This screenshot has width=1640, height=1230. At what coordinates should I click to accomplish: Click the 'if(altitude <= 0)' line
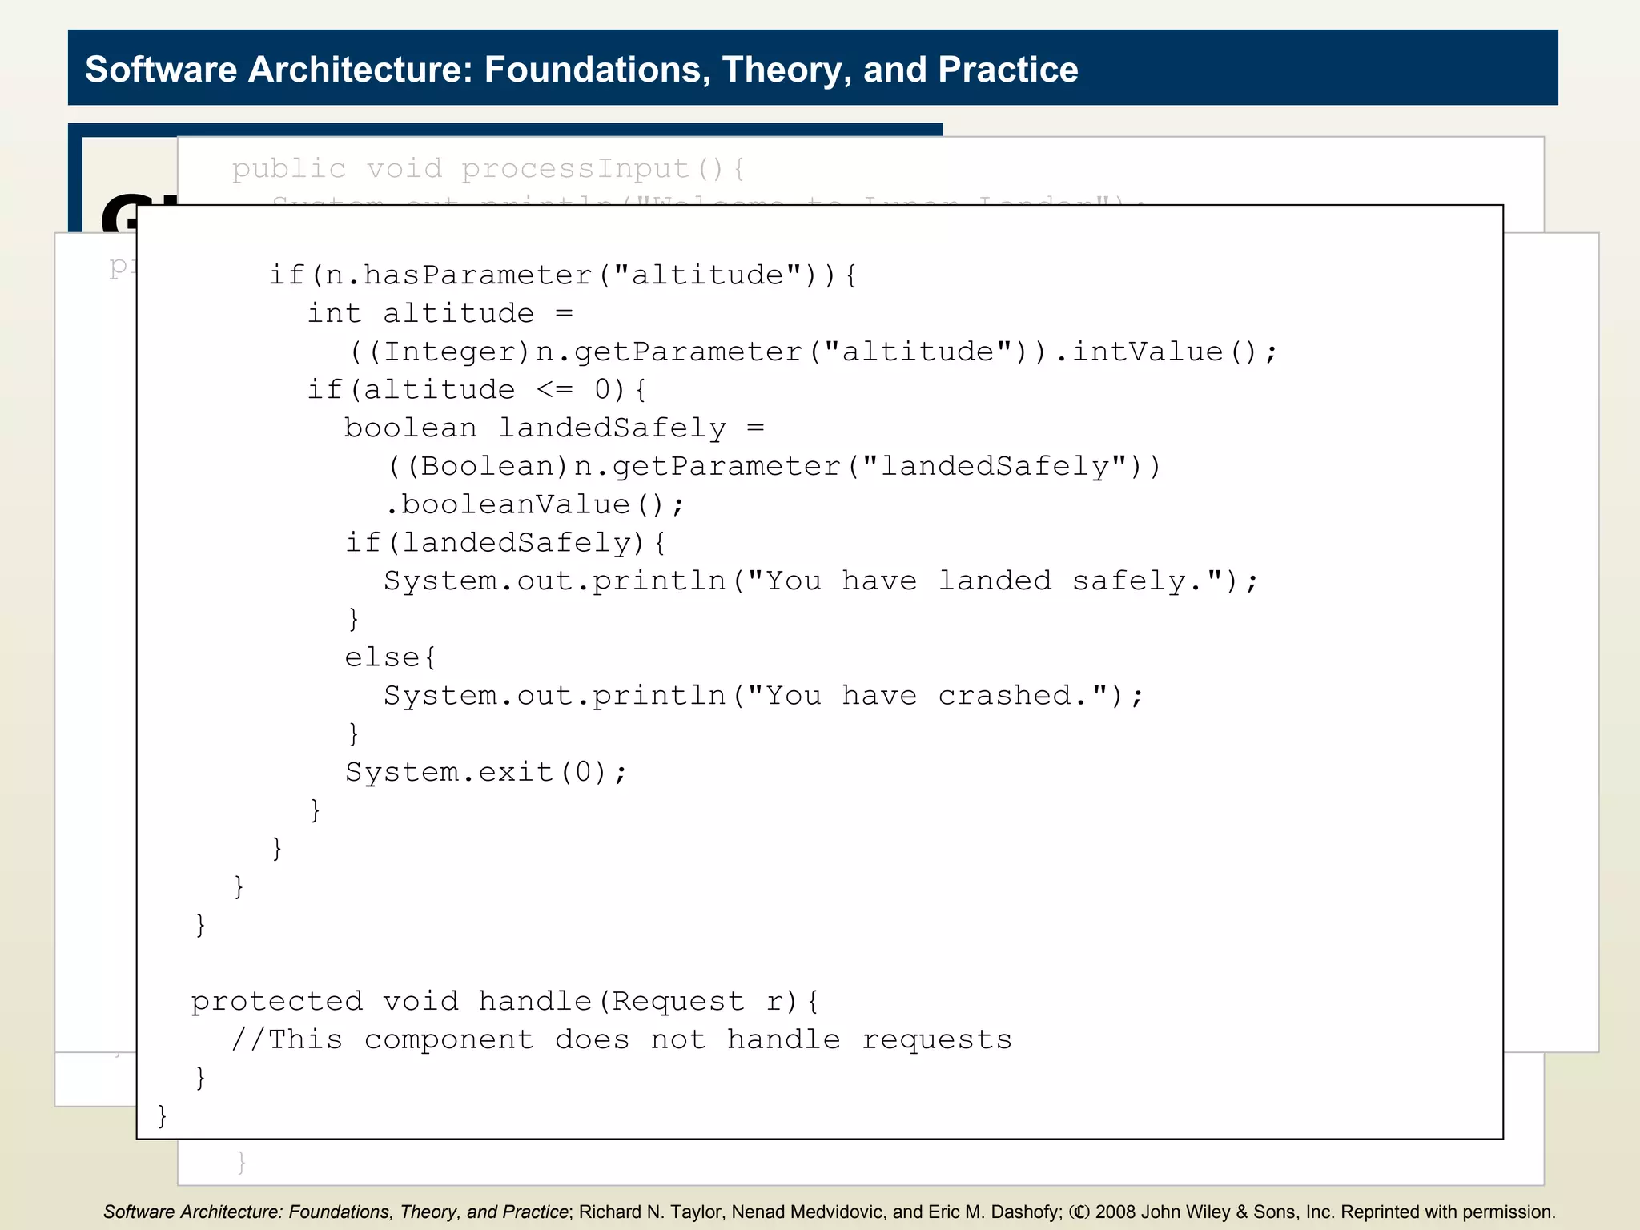[x=476, y=390]
